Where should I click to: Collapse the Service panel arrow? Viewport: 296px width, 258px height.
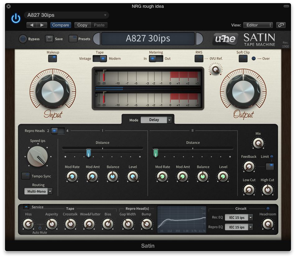tap(26, 207)
